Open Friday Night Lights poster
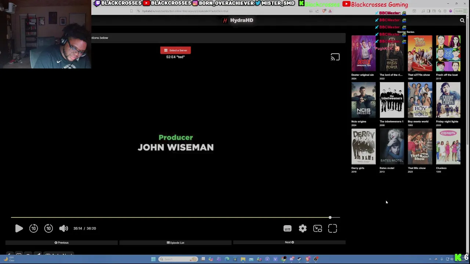Viewport: 470px width, 264px height. point(448,100)
